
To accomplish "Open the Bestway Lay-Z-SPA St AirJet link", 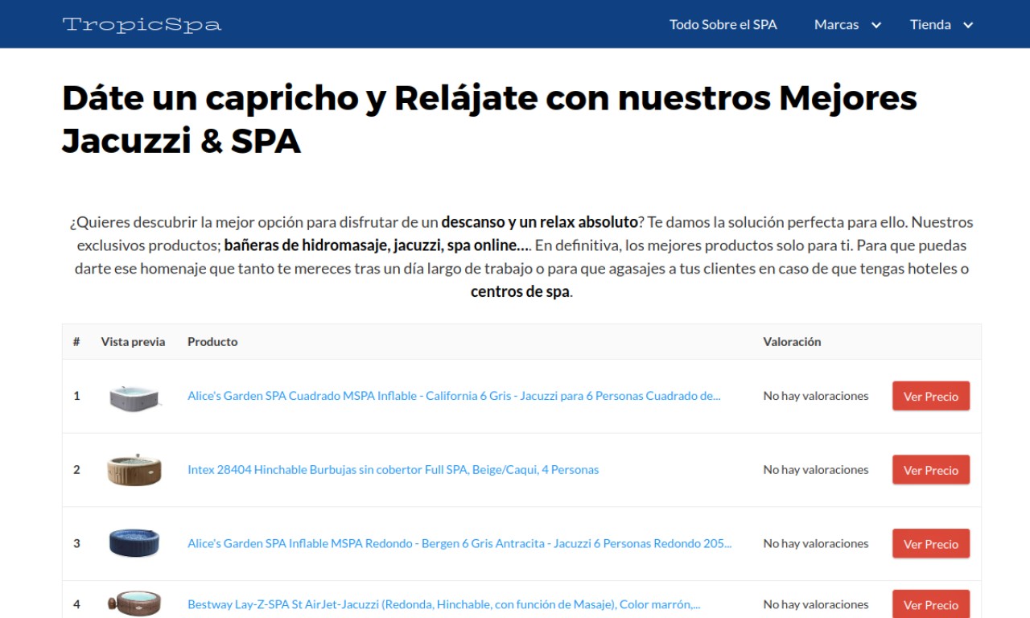I will [444, 604].
